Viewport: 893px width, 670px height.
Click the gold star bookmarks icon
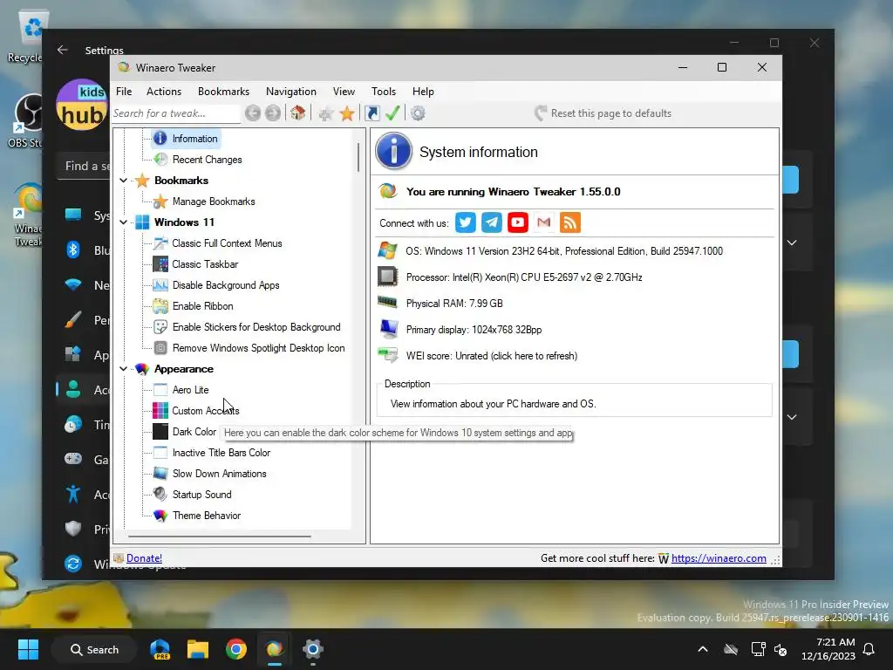(347, 113)
